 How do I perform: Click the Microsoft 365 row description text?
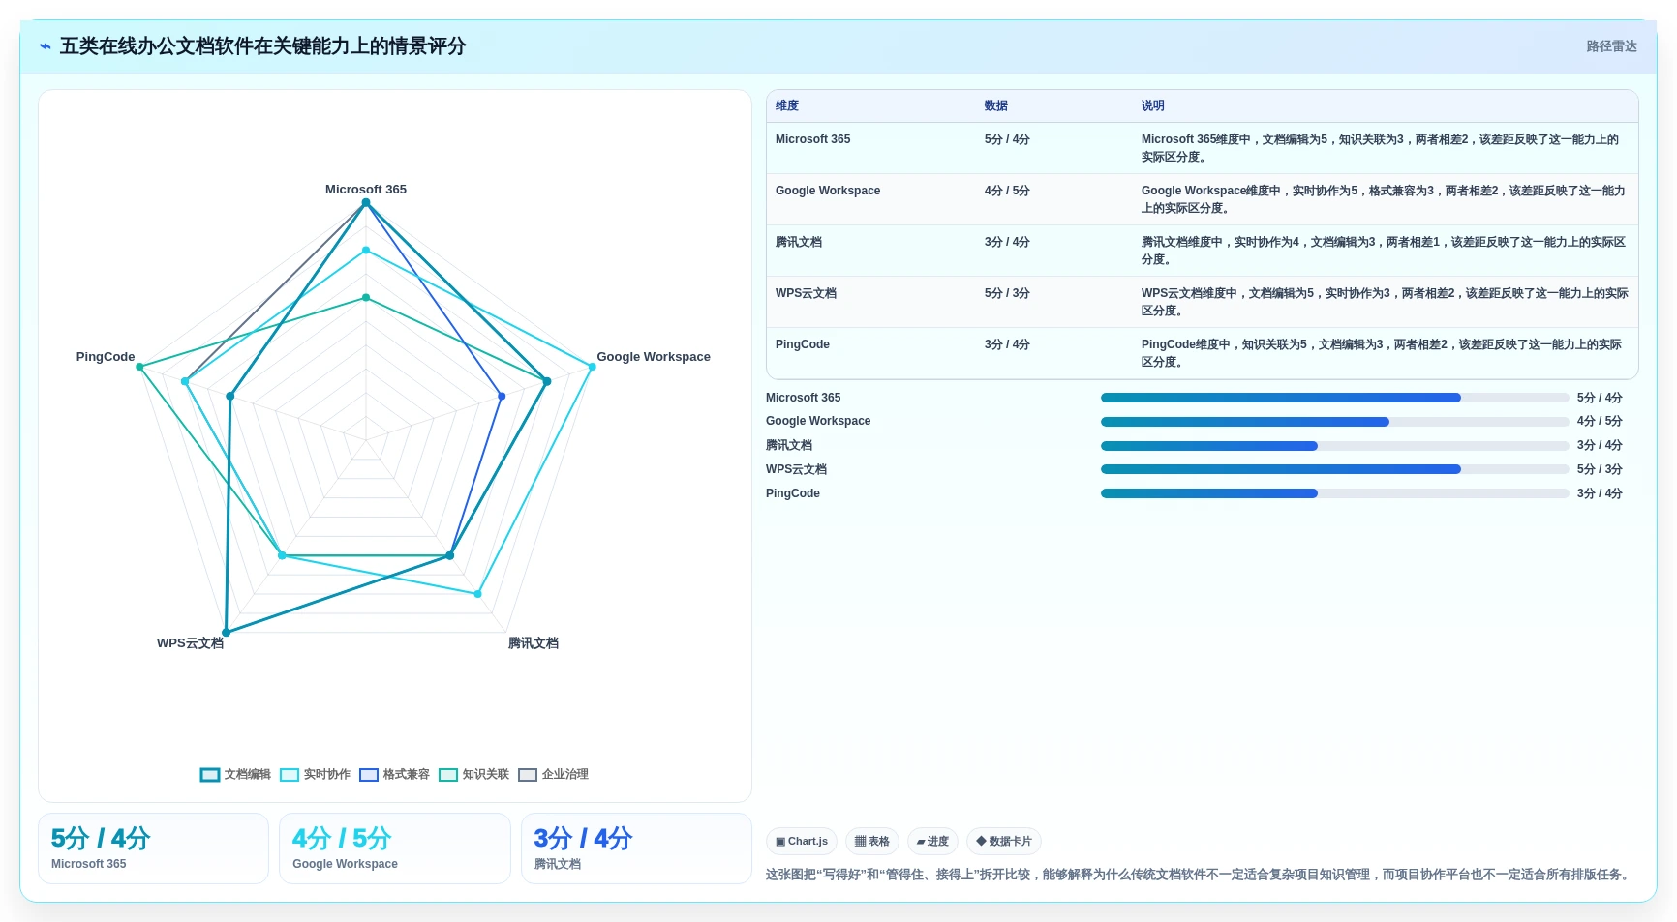[x=1381, y=148]
